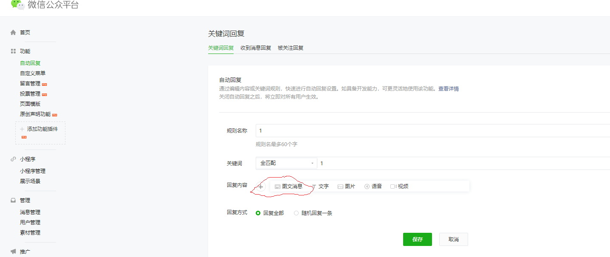610x257 pixels.
Task: Click the green 保存 button
Action: tap(418, 239)
